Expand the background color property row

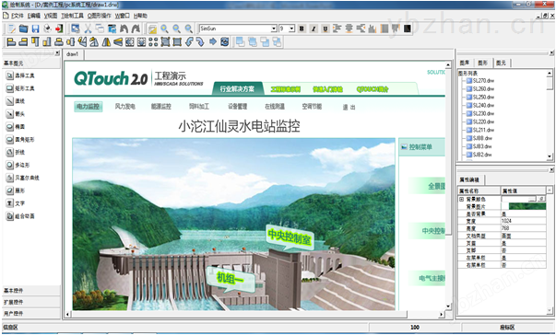tap(461, 199)
